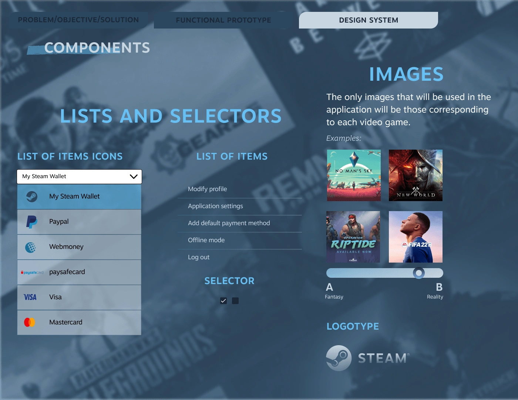Open the Functional Prototype tab
The width and height of the screenshot is (518, 400).
tap(223, 20)
